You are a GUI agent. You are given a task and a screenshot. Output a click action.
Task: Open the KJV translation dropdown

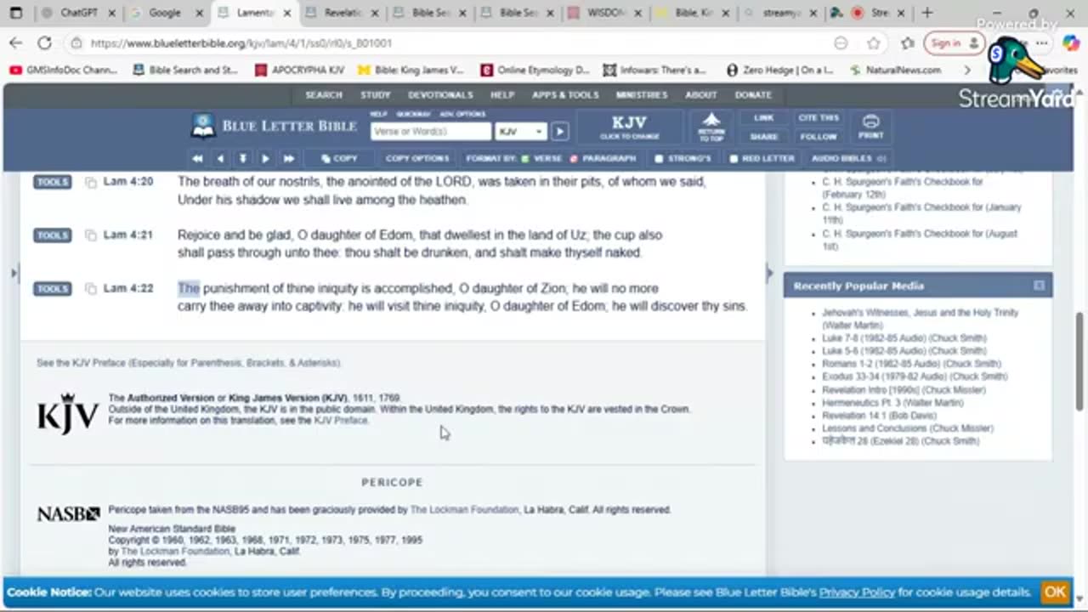pos(520,131)
